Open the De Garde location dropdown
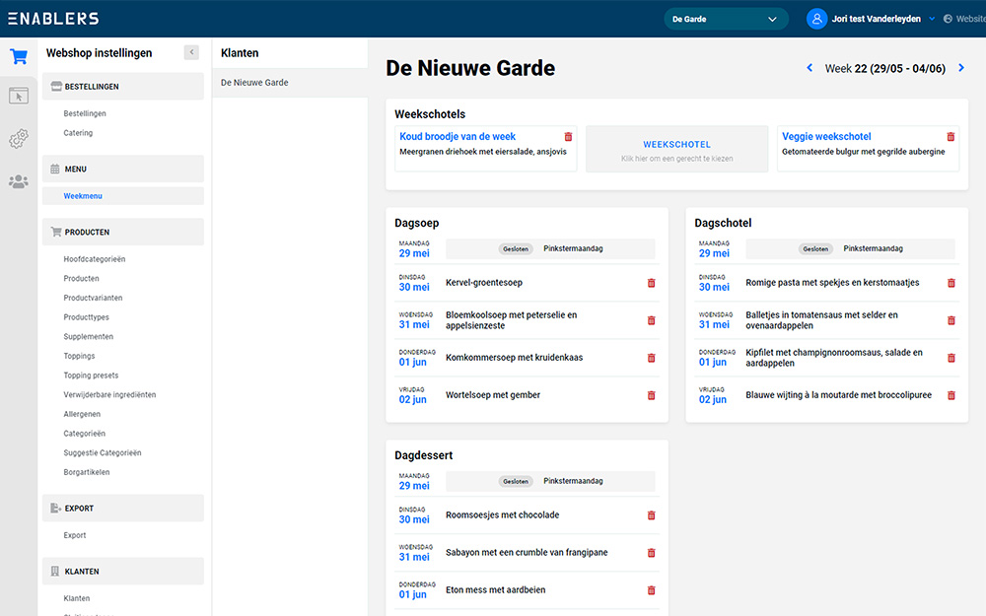This screenshot has width=986, height=616. (725, 19)
